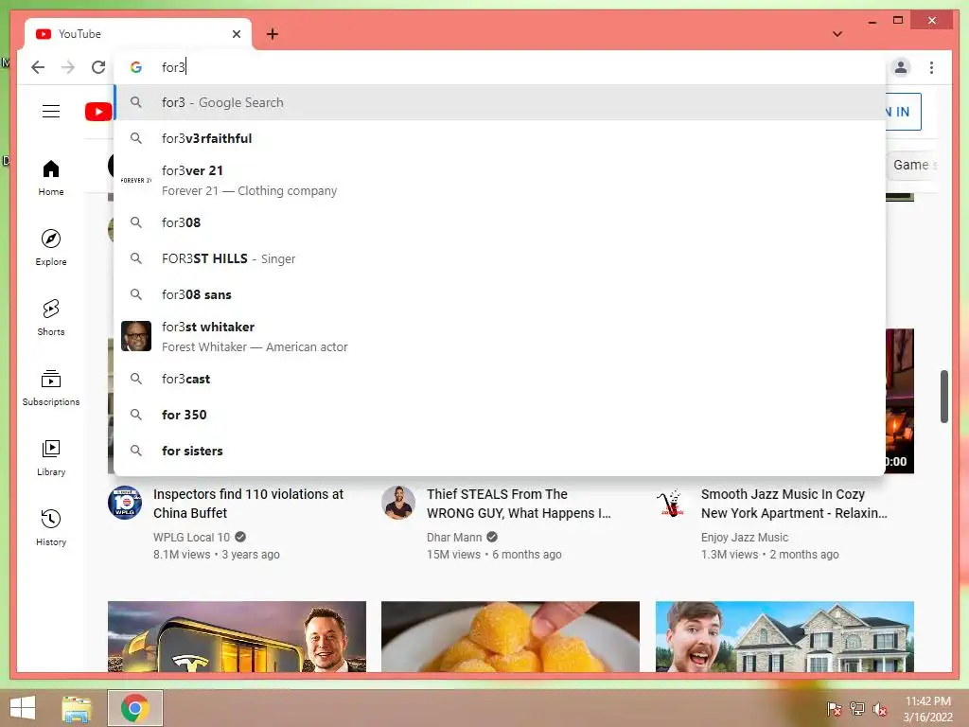Select the 'for3 - Google Search' suggestion

(500, 102)
